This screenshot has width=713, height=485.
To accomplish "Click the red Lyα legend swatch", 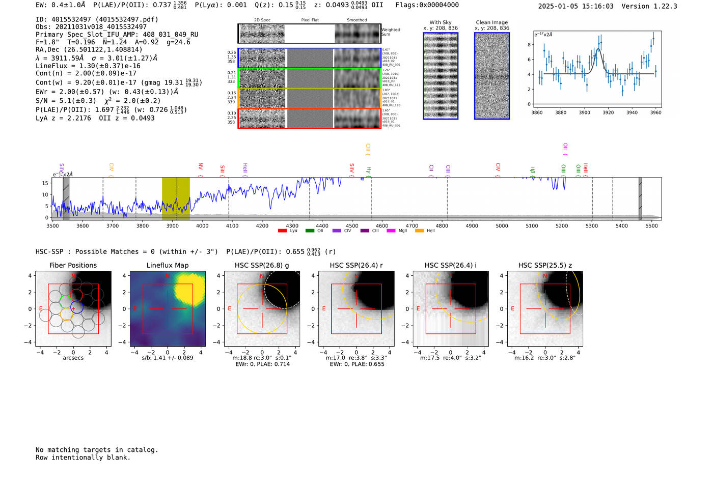I will pos(282,231).
